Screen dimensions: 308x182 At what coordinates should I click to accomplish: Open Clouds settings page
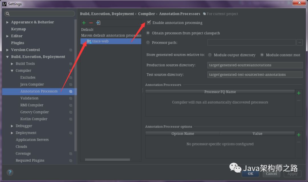pyautogui.click(x=21, y=147)
